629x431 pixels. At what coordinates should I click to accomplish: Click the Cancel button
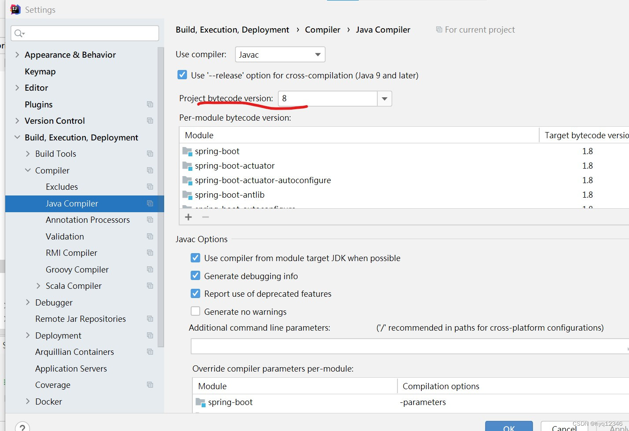coord(564,427)
